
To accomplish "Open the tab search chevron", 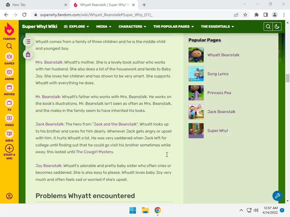I will click(x=244, y=4).
